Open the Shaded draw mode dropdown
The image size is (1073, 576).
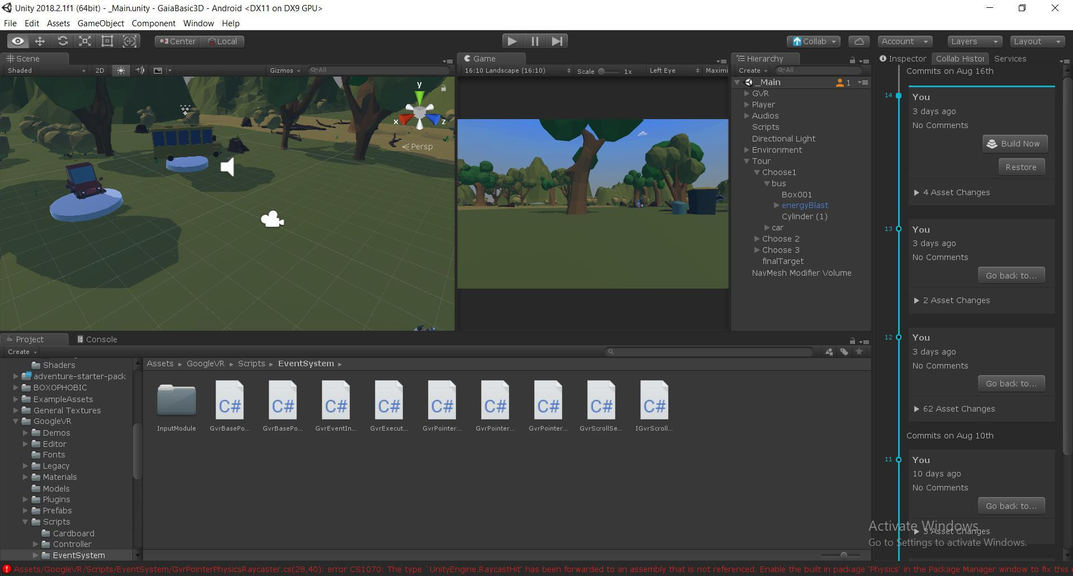(46, 70)
